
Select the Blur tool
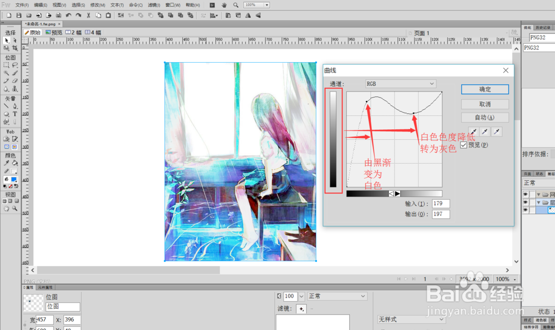pyautogui.click(x=6, y=89)
